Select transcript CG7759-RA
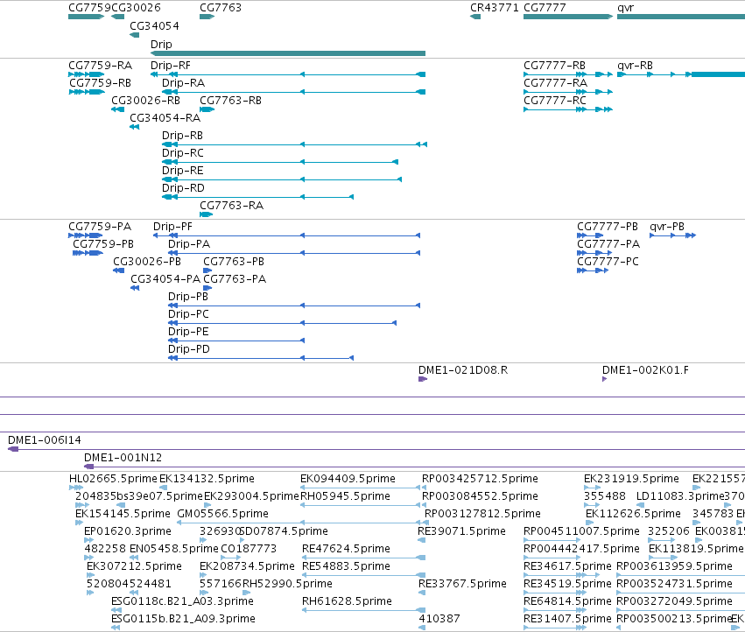 [x=101, y=65]
